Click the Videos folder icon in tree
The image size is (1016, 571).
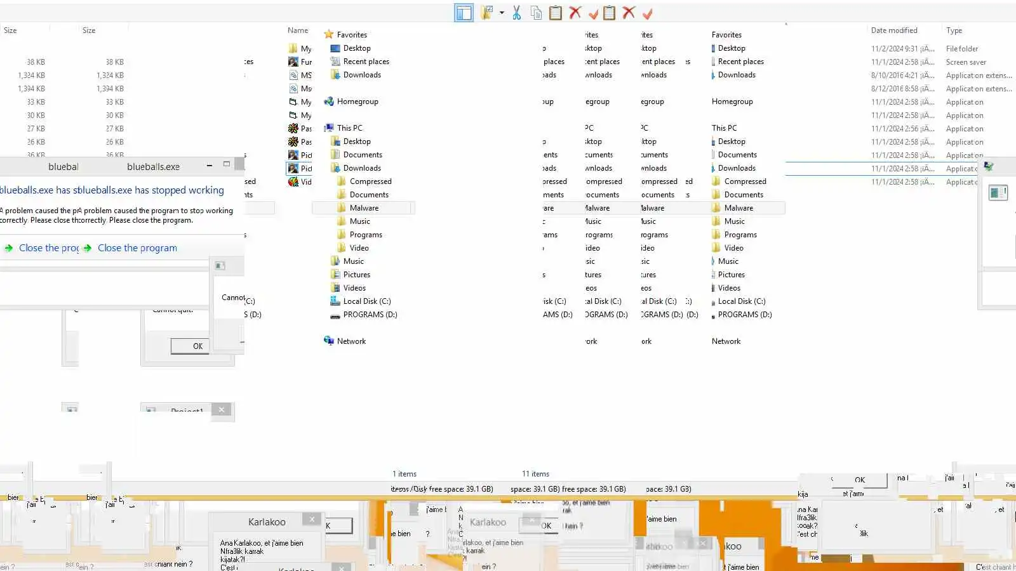(335, 288)
